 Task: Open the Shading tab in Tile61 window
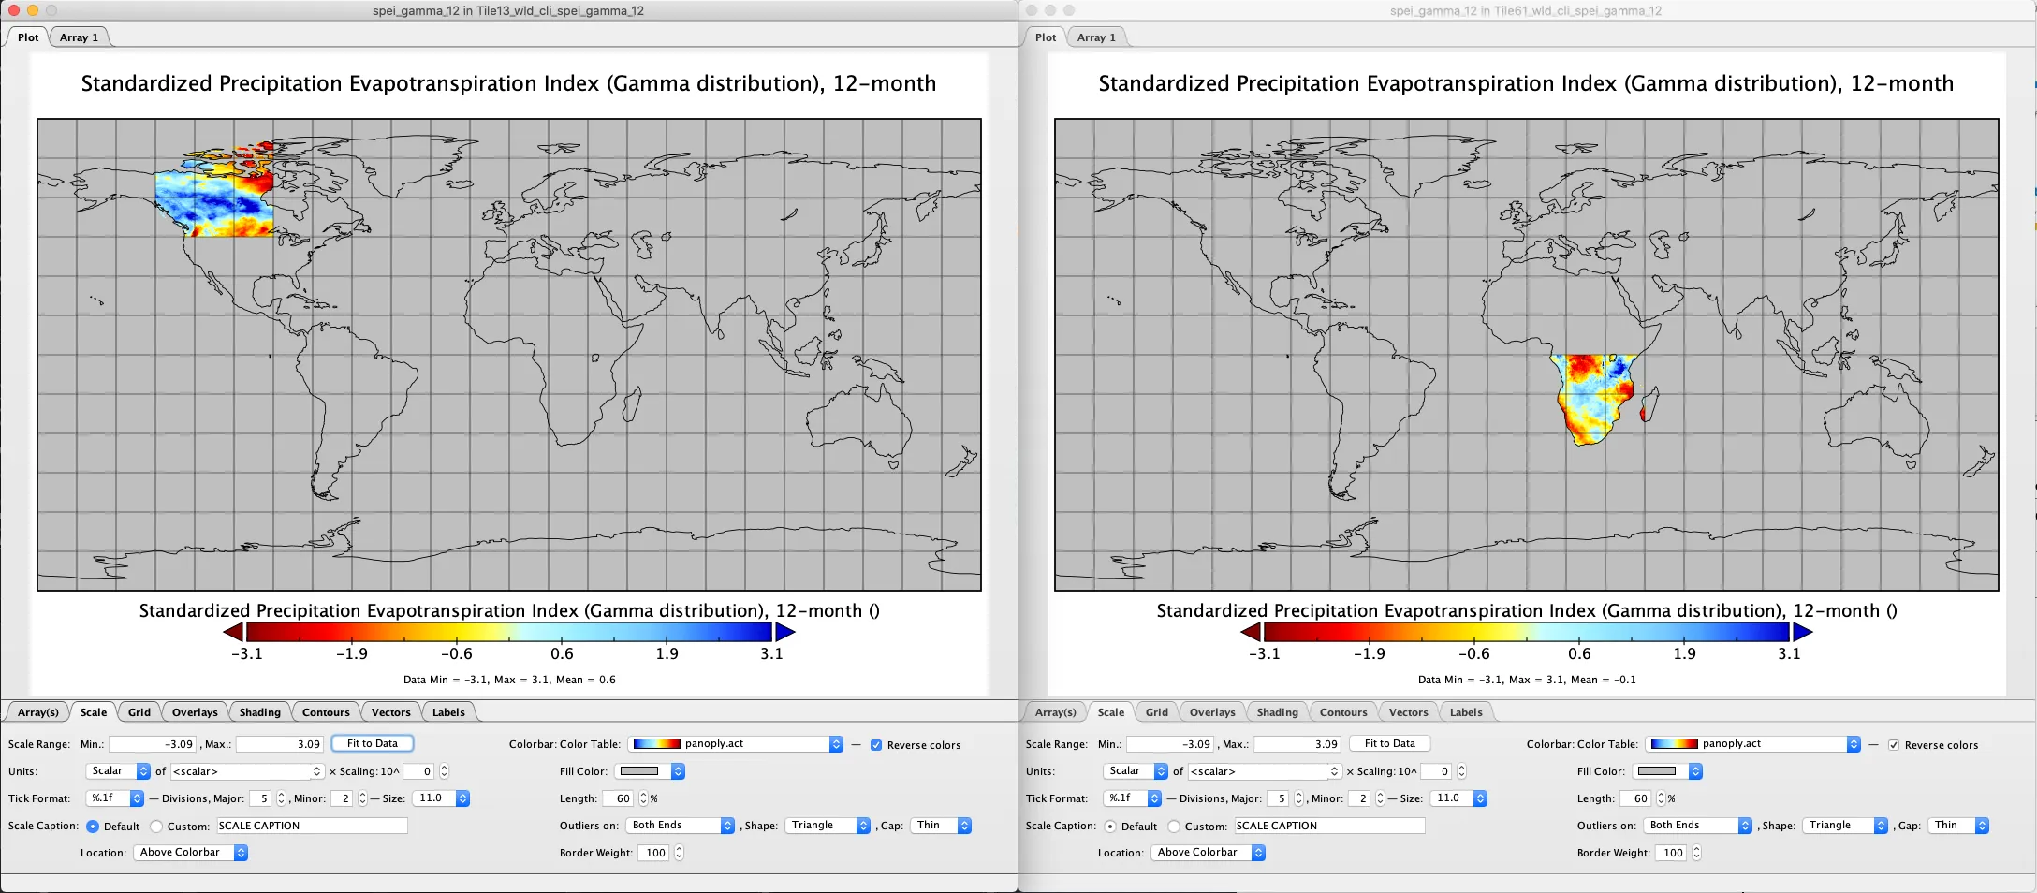1277,712
